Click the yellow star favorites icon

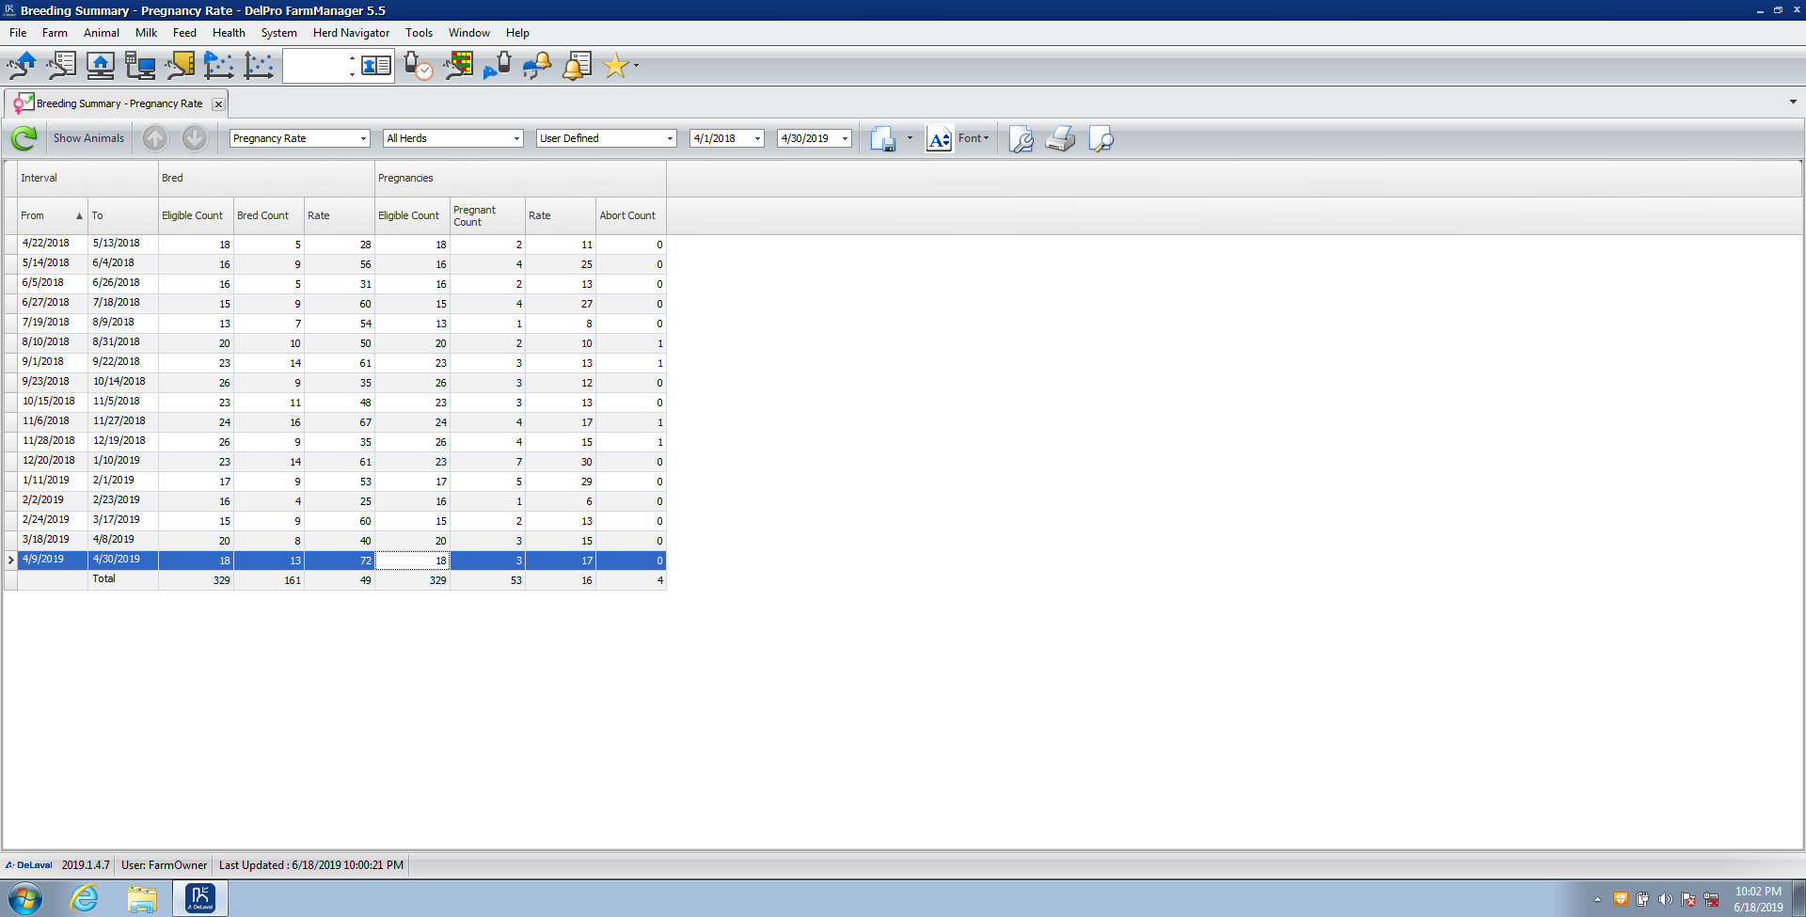click(x=615, y=66)
